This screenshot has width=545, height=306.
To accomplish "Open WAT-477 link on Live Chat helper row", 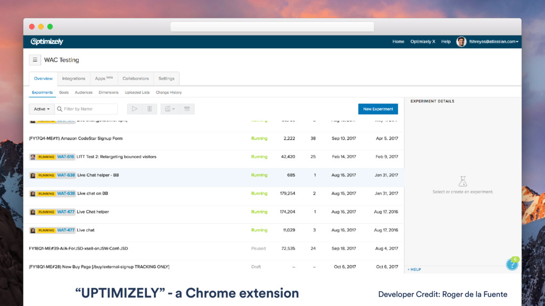I will pyautogui.click(x=65, y=212).
